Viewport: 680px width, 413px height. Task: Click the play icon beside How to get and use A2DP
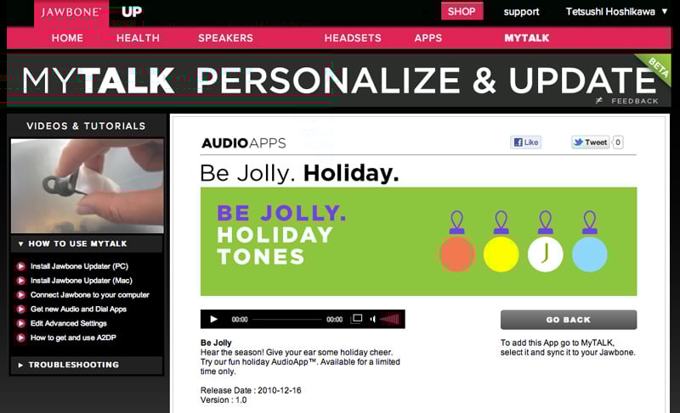tap(20, 338)
